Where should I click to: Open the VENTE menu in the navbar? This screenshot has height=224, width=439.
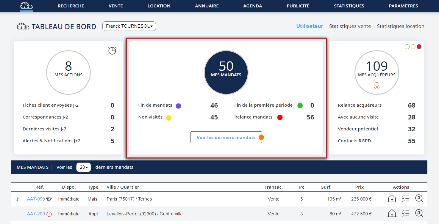coord(116,6)
